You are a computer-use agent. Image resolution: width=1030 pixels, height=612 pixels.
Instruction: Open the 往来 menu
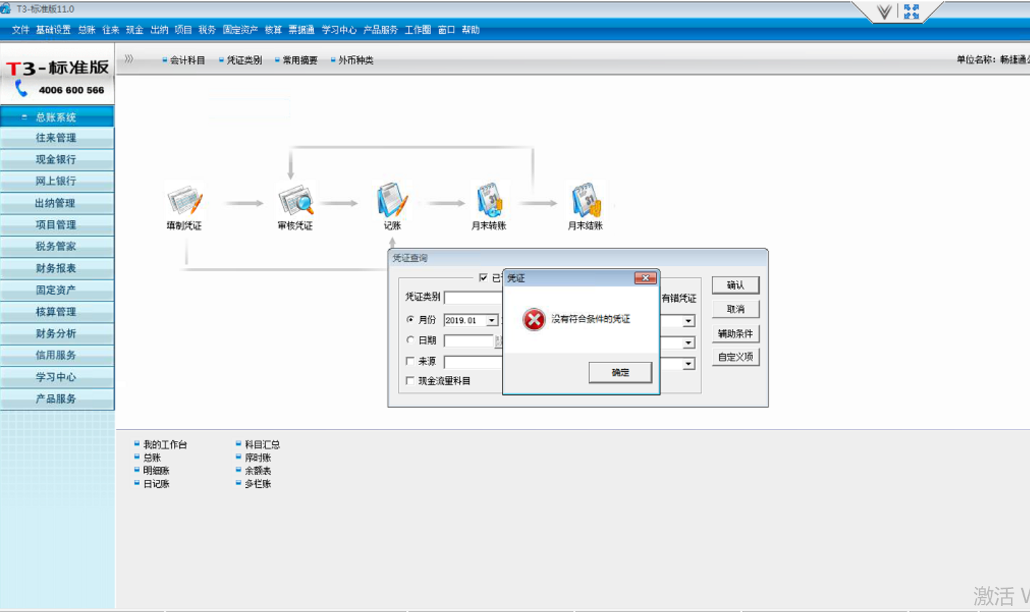[111, 30]
